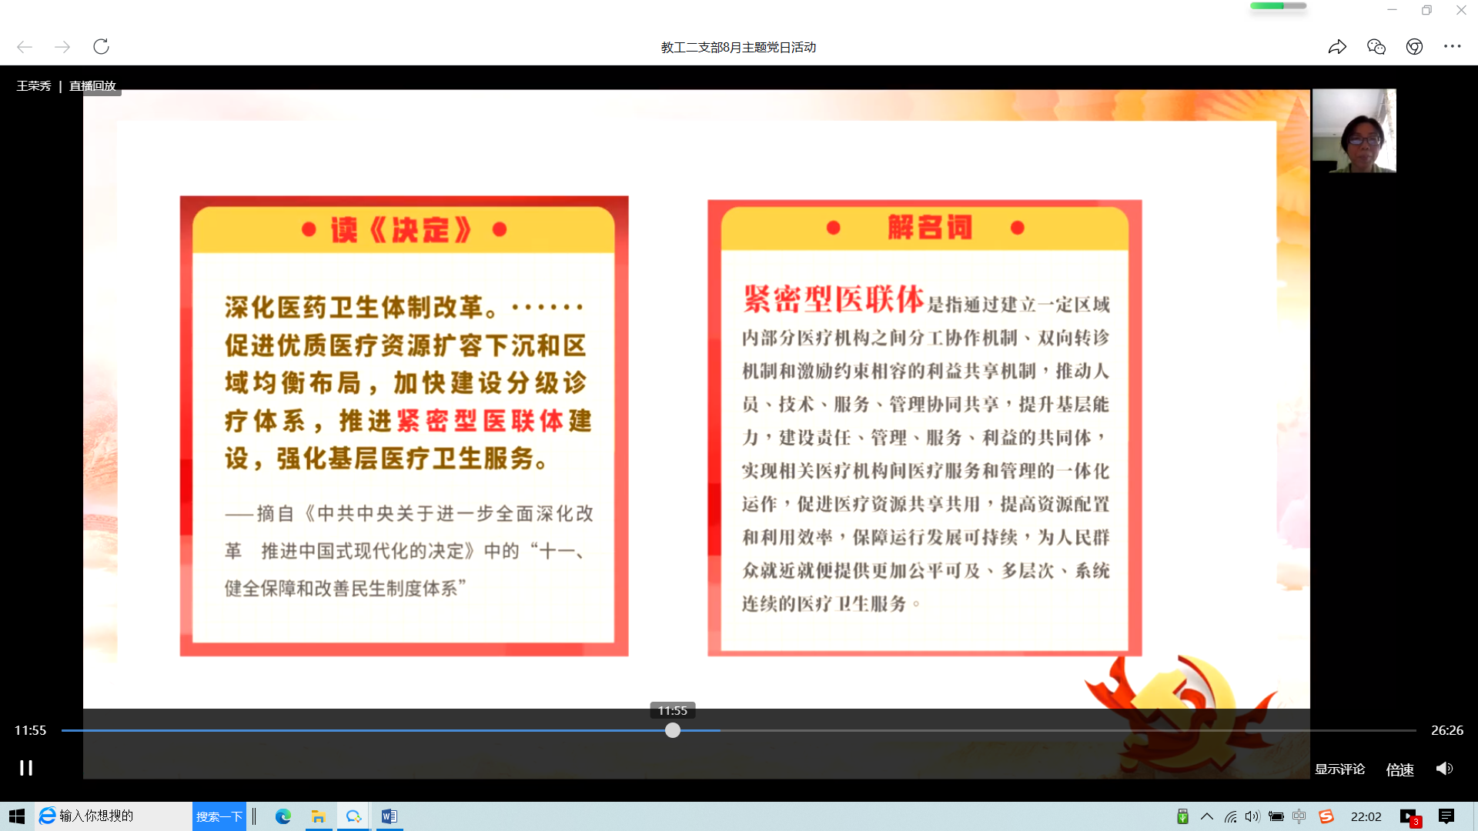Viewport: 1478px width, 831px height.
Task: Click the share arrow icon in the toolbar
Action: 1338,46
